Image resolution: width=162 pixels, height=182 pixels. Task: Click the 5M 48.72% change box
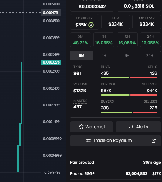80,40
